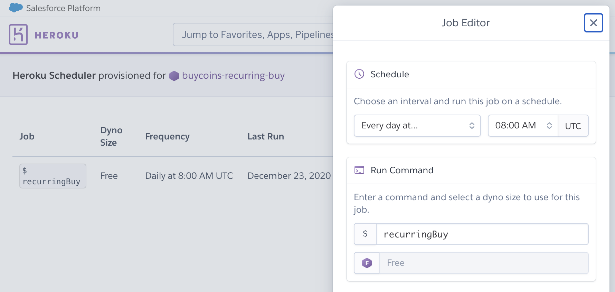615x292 pixels.
Task: Click the Salesforce cloud icon
Action: 16,8
